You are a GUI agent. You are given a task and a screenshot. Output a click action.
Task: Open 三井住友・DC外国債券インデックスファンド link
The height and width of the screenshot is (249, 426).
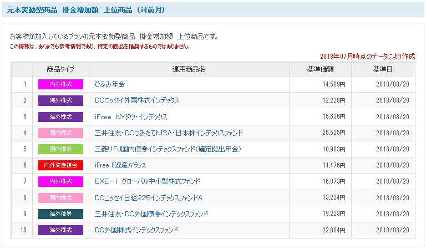tap(151, 214)
